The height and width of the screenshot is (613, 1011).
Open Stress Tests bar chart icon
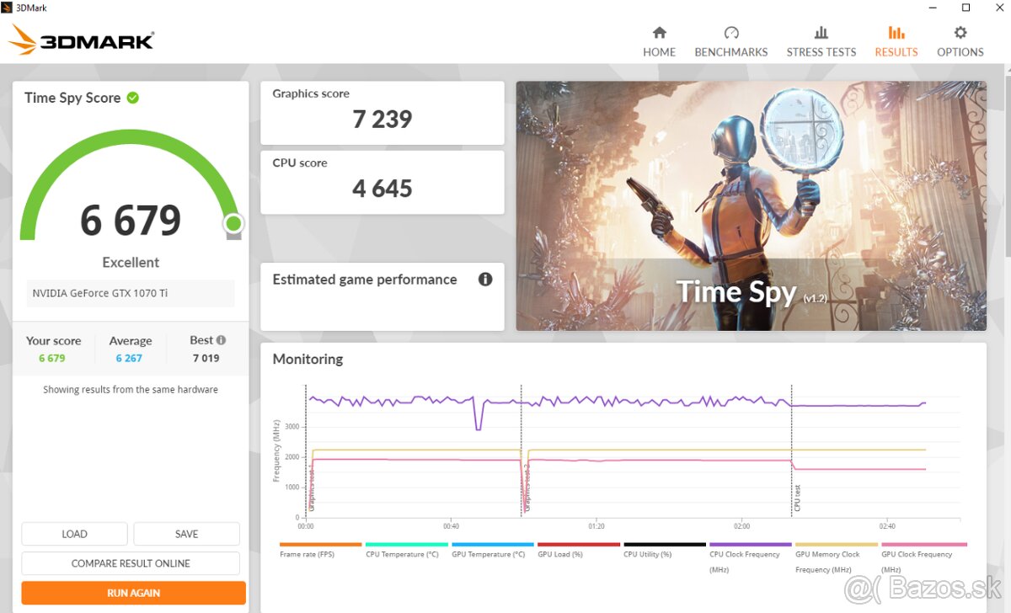[821, 33]
